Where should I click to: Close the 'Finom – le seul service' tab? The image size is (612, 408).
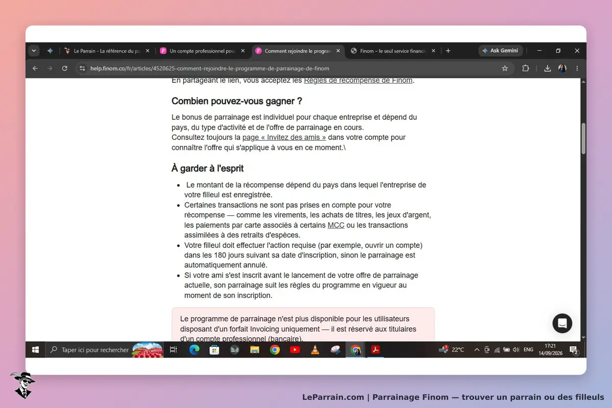pos(433,51)
